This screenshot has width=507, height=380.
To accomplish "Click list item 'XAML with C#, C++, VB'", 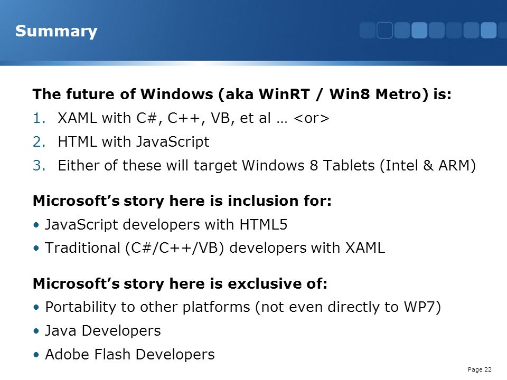I will click(193, 118).
